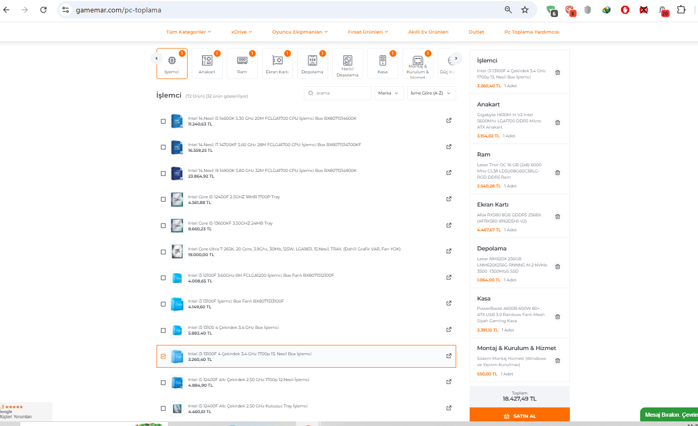
Task: Open i3 13100F Box Fanlı product title
Action: point(236,301)
